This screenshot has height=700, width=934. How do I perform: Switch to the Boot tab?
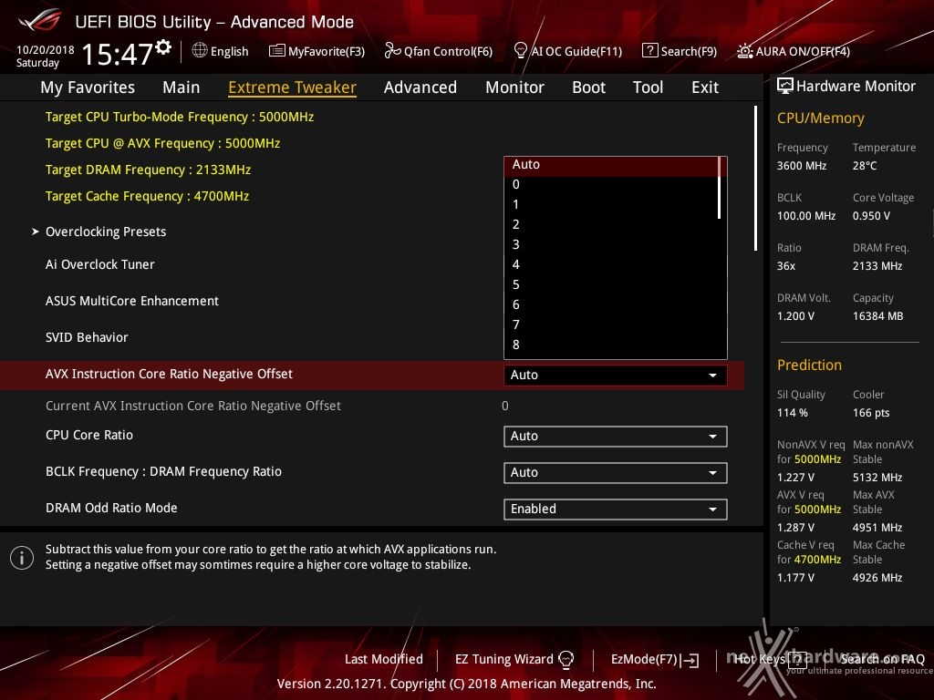coord(588,87)
